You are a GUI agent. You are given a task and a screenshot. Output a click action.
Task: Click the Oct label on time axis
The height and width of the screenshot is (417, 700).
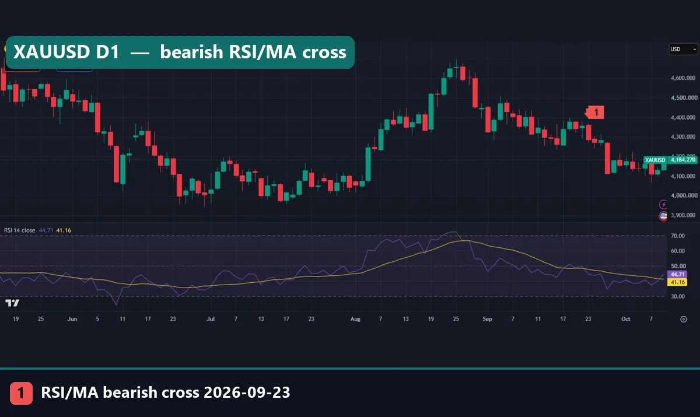click(626, 319)
